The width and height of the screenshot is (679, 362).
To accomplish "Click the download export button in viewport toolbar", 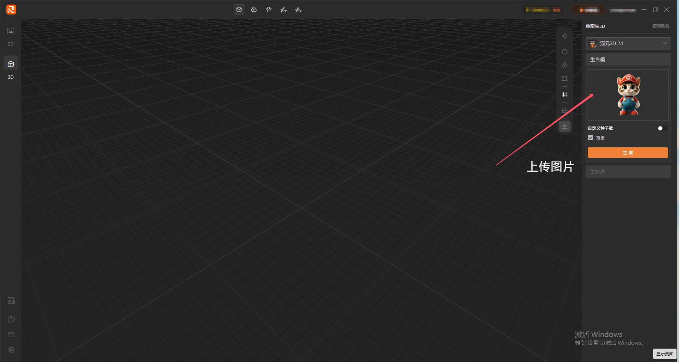I will 565,126.
